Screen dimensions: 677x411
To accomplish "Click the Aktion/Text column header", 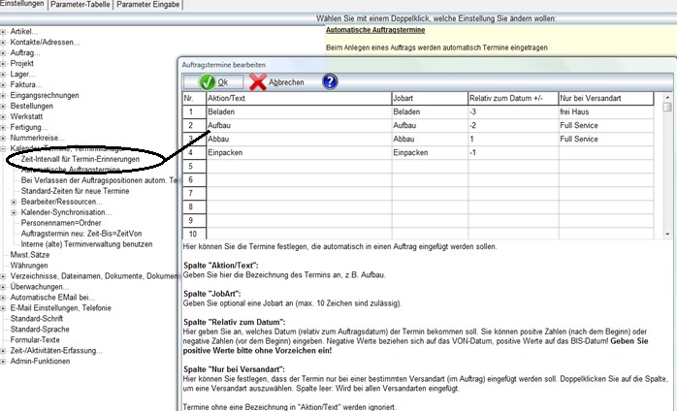I will click(299, 98).
